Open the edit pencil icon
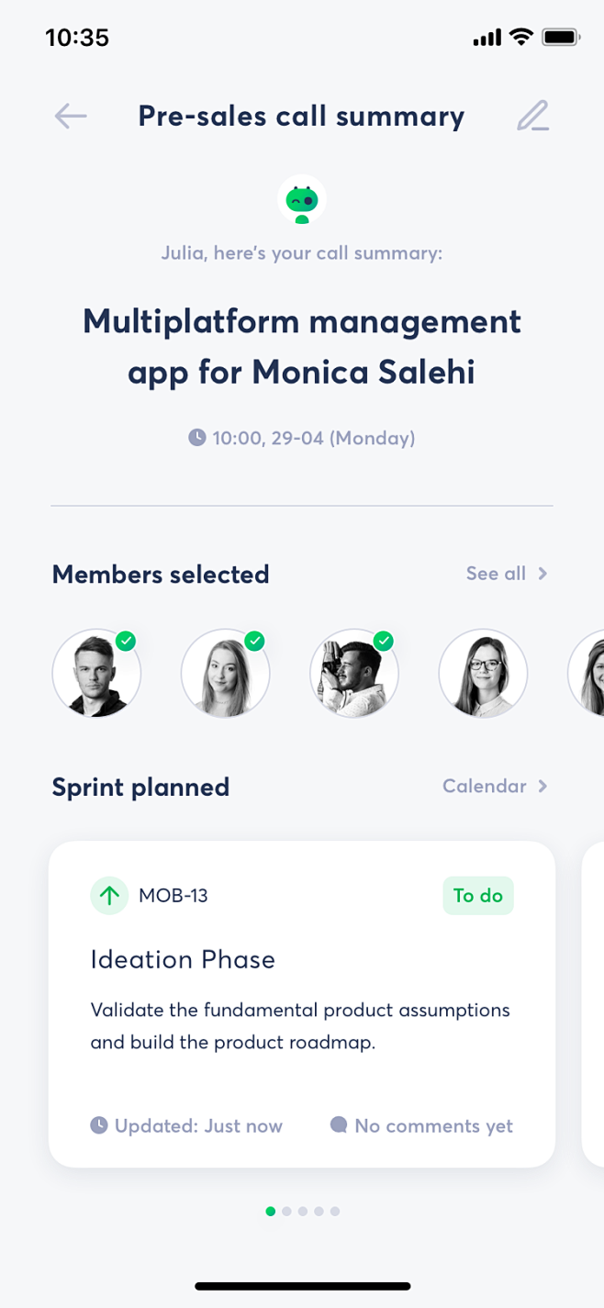 (532, 116)
